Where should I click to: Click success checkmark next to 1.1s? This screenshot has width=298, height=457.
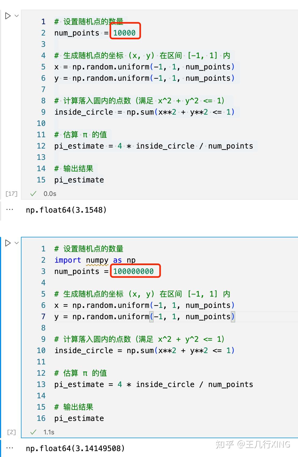pyautogui.click(x=33, y=432)
